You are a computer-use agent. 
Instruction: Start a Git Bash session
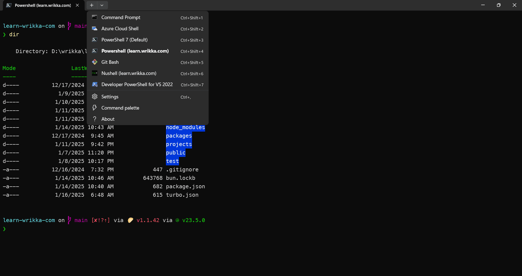click(148, 62)
